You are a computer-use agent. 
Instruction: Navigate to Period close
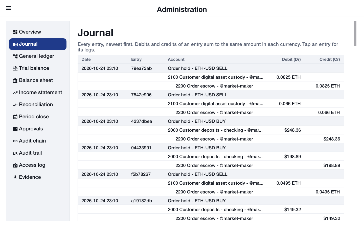38,117
